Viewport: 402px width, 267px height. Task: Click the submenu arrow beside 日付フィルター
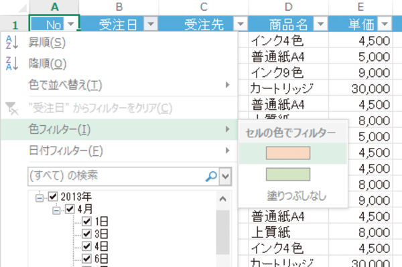[227, 151]
